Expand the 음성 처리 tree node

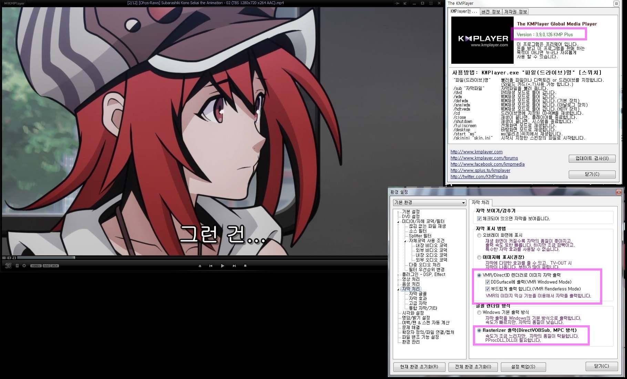click(399, 284)
